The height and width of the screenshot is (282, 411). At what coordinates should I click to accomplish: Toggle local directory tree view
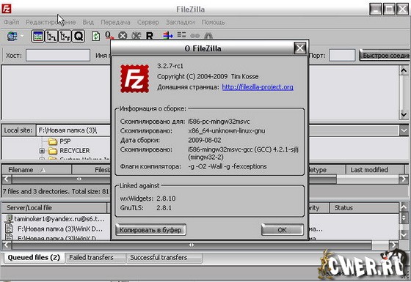pos(51,36)
